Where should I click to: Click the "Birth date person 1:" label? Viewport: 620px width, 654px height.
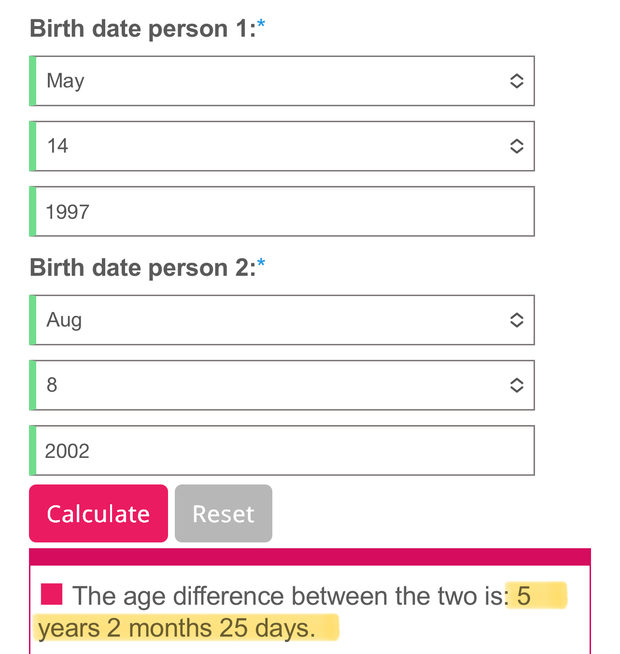pyautogui.click(x=143, y=28)
